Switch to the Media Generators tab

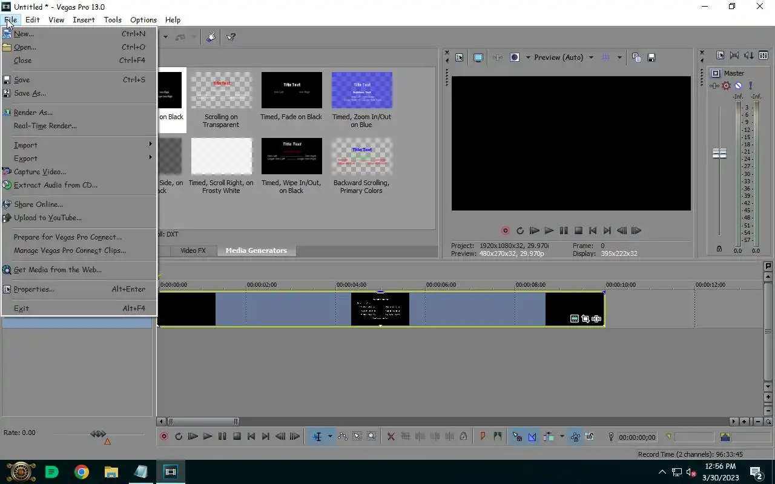[x=256, y=250]
